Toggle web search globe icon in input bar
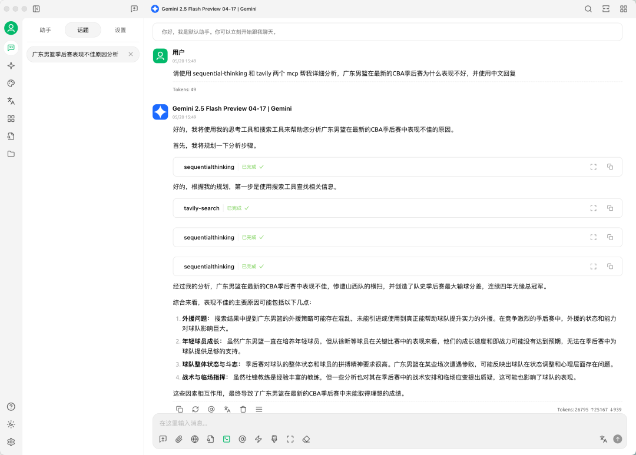Viewport: 636px width, 455px height. pos(195,439)
